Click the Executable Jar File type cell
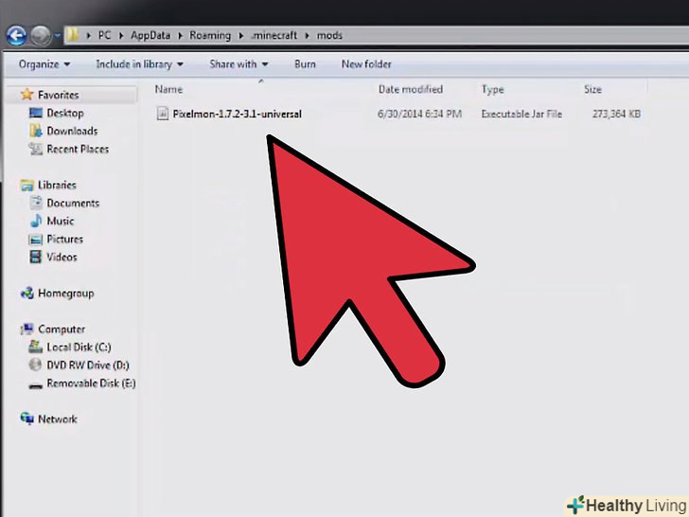 tap(521, 114)
